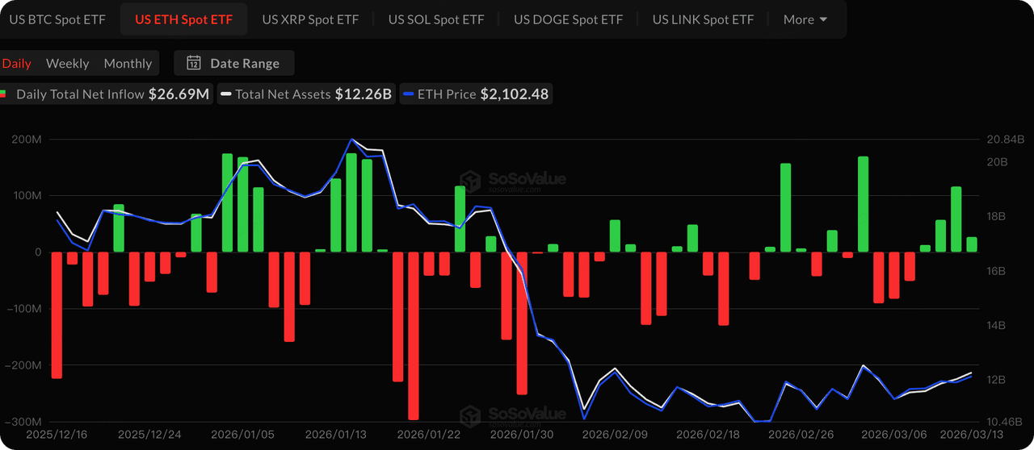
Task: Click the blue ETH Price legend marker
Action: 409,94
